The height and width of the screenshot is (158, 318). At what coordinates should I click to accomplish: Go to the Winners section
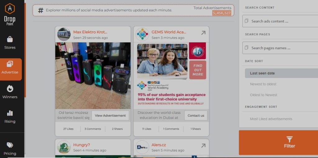point(10,92)
